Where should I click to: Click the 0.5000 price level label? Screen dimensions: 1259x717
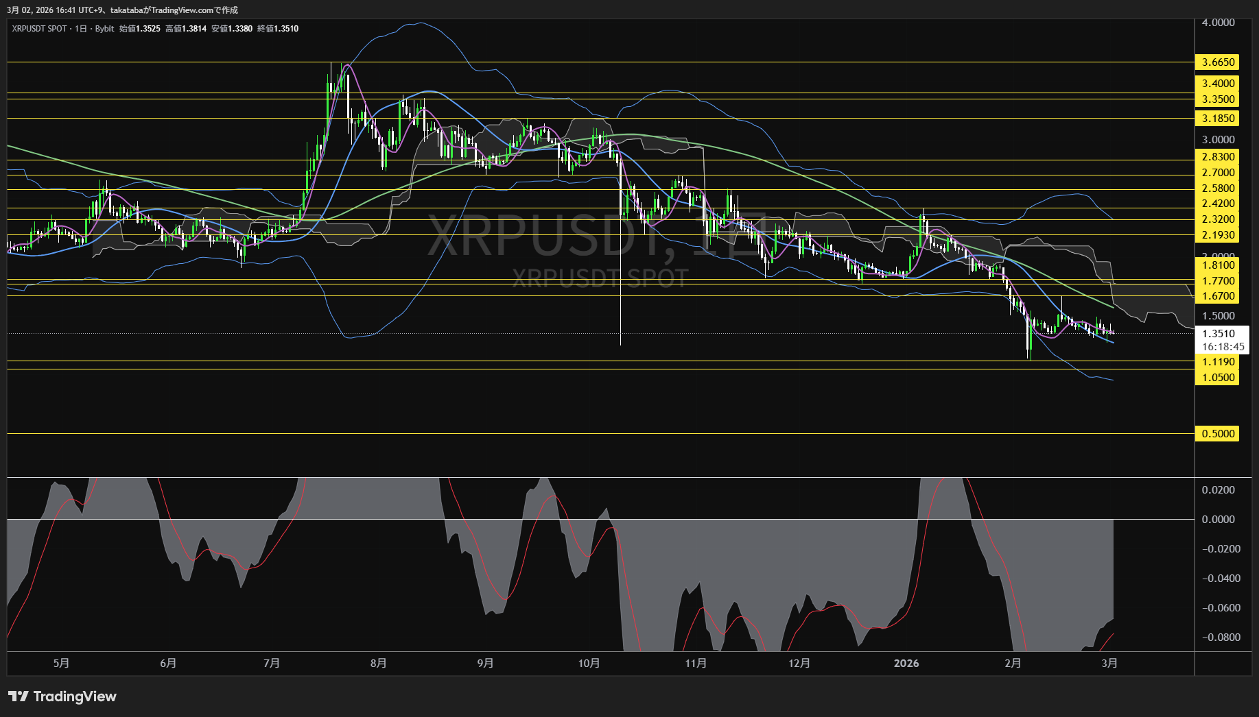tap(1217, 434)
